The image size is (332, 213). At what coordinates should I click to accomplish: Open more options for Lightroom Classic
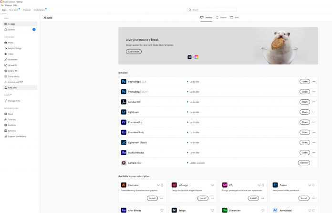(x=314, y=142)
